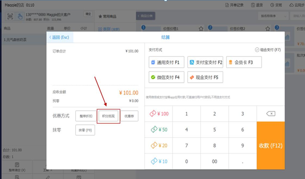
Task: Select 通用支付 F1 payment method
Action: pyautogui.click(x=167, y=62)
